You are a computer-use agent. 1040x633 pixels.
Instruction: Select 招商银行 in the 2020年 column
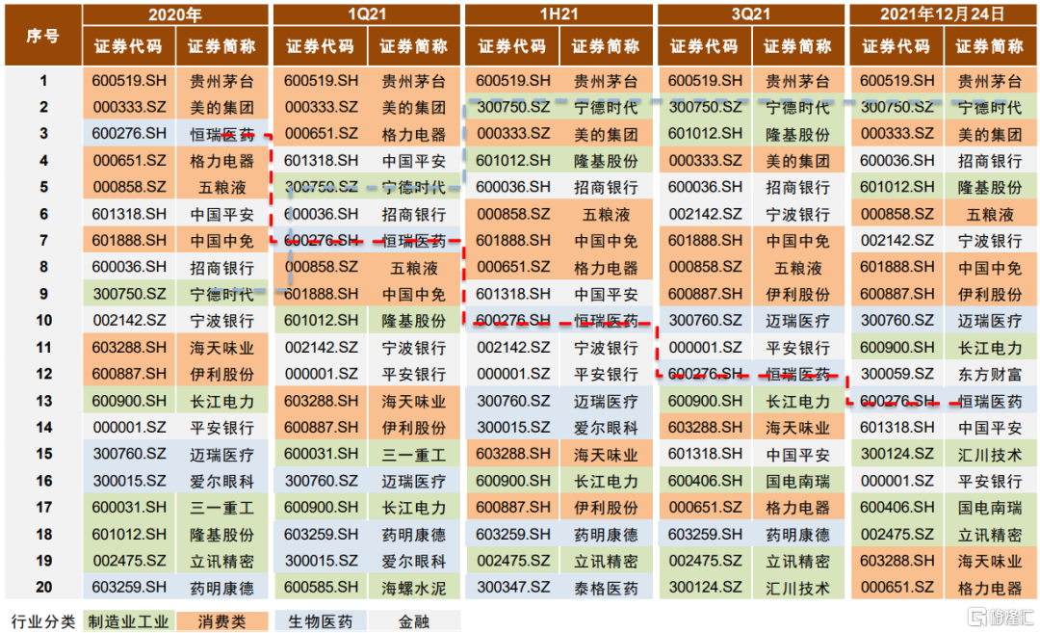pos(222,268)
